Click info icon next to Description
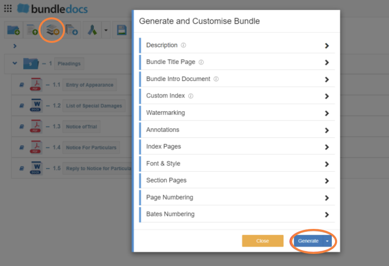Image resolution: width=389 pixels, height=266 pixels. tap(183, 45)
